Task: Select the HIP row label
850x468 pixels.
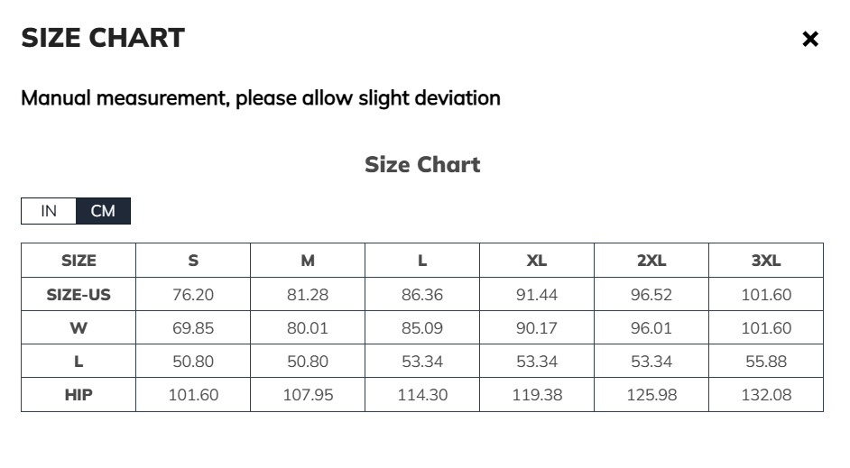Action: [x=79, y=395]
